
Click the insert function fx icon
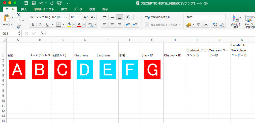point(42,33)
